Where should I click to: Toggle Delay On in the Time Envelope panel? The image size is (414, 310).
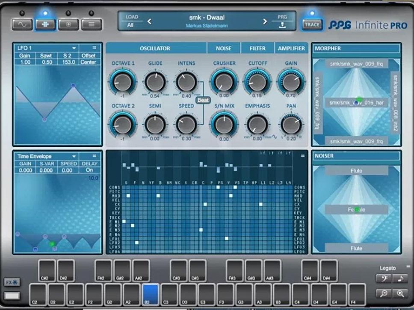[90, 169]
